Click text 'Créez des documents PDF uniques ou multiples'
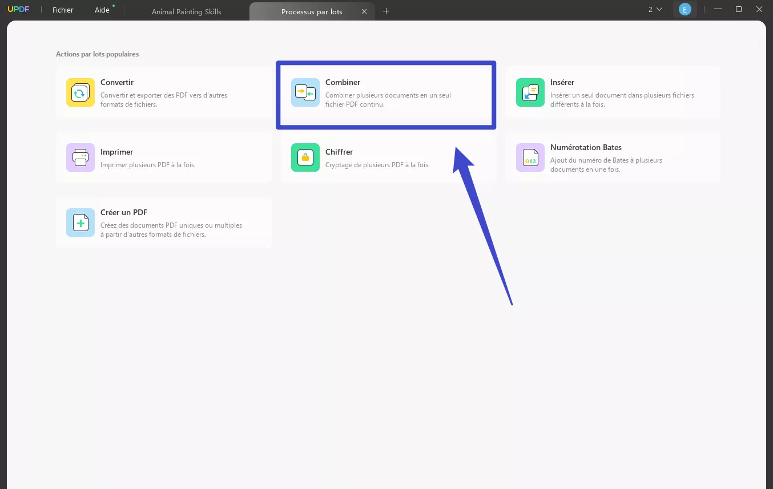The height and width of the screenshot is (489, 773). [171, 225]
